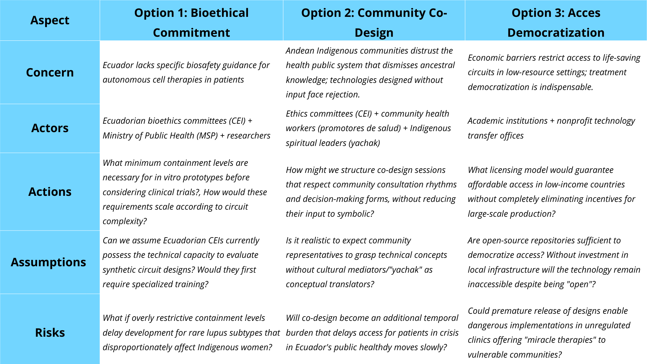The image size is (647, 364).
Task: Click the Actions row label
Action: coord(50,192)
